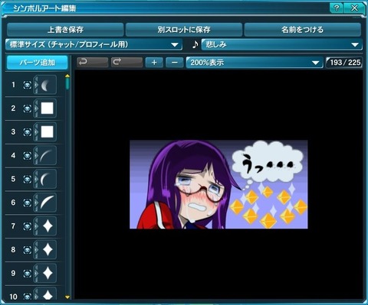The image size is (368, 305).
Task: Toggle visibility of layer 7
Action: pos(28,226)
